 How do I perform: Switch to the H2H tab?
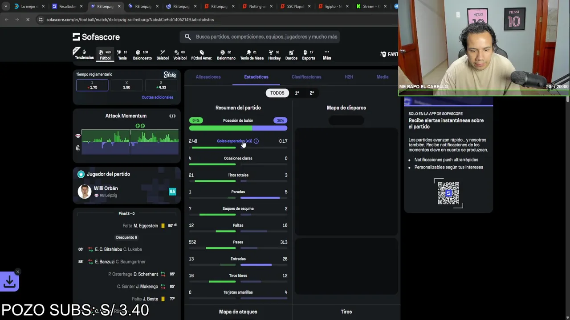[349, 77]
